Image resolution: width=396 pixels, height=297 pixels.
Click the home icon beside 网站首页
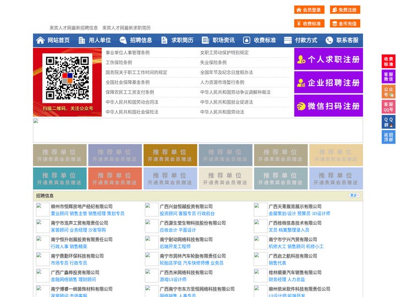click(x=40, y=40)
